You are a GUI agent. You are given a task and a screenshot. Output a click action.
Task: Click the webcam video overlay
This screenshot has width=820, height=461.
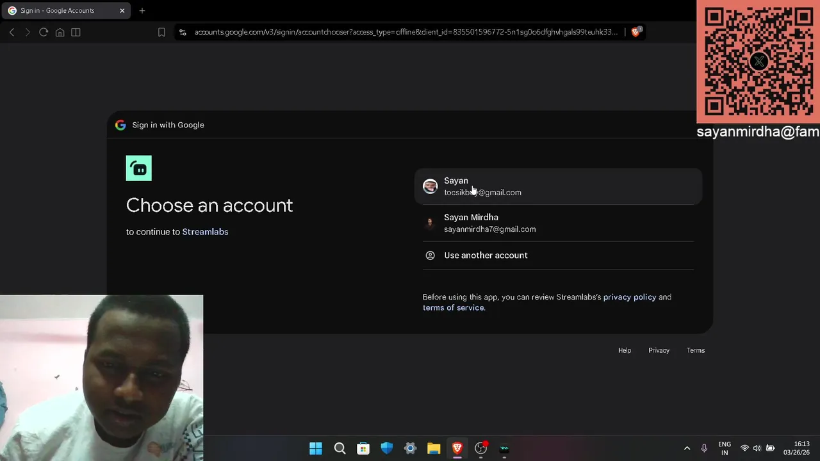tap(101, 378)
